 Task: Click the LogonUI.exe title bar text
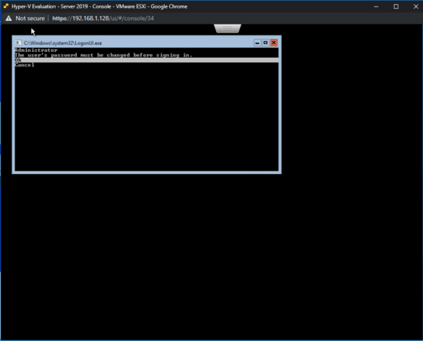click(x=63, y=43)
